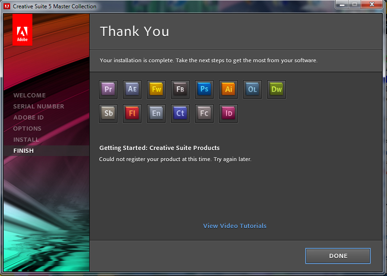Click the red Adobe logo

[22, 30]
